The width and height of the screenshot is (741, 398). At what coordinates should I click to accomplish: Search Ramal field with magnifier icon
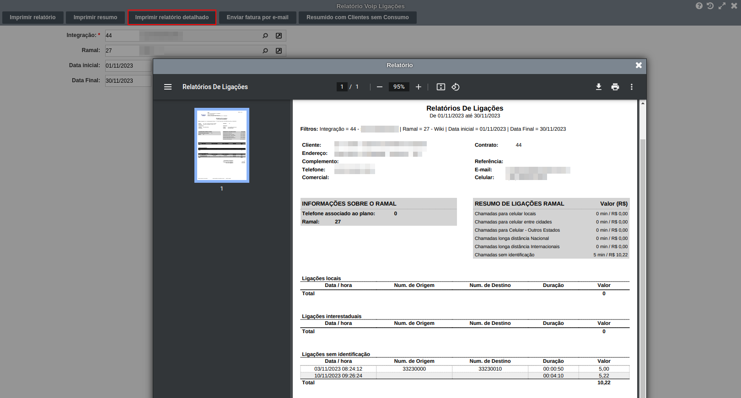265,51
